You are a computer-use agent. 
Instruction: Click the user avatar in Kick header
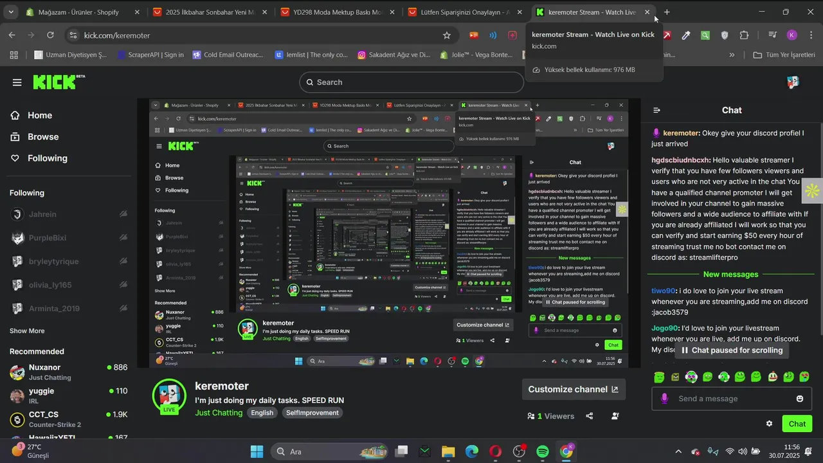793,82
